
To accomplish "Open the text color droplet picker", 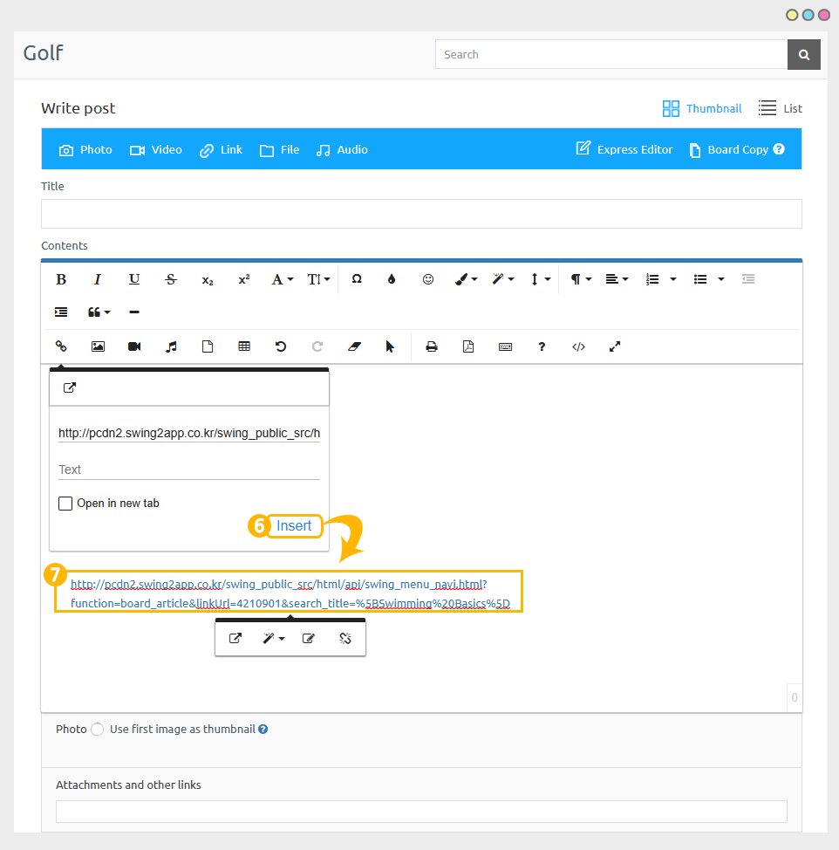I will coord(392,279).
